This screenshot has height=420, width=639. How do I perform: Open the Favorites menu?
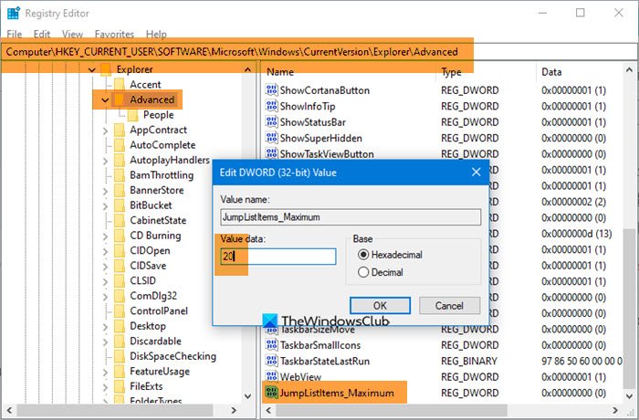click(114, 35)
